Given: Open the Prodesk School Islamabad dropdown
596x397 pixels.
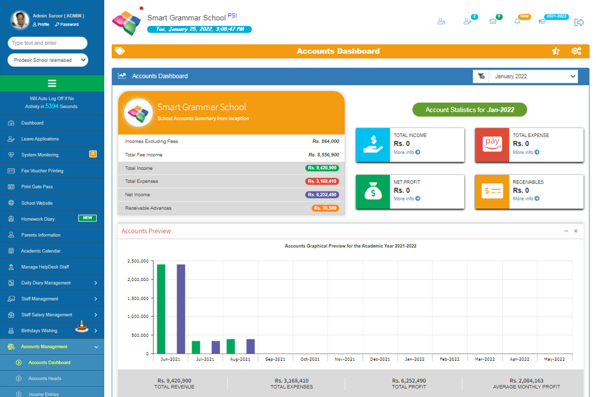Looking at the screenshot, I should point(48,60).
